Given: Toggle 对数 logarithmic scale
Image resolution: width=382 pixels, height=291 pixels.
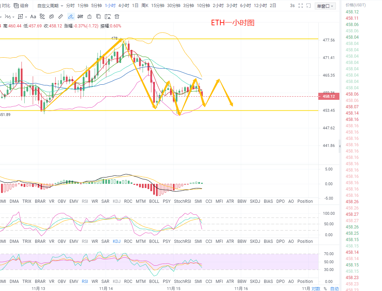Looking at the screenshot, I should (316, 289).
